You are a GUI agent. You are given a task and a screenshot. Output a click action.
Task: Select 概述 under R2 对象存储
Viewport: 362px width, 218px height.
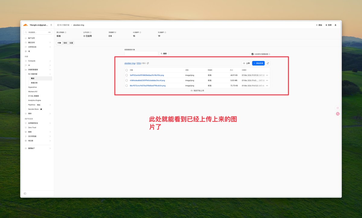click(41, 78)
